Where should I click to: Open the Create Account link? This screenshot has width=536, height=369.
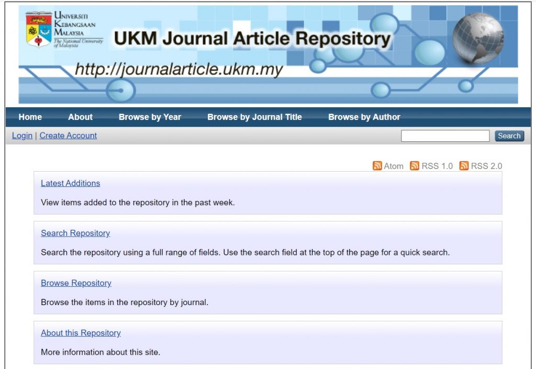point(68,136)
